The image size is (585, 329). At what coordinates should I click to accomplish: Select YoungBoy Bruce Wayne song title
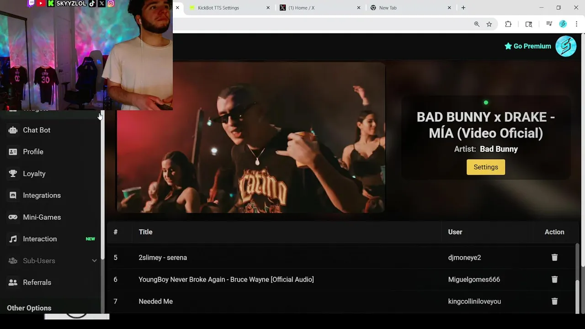[226, 279]
